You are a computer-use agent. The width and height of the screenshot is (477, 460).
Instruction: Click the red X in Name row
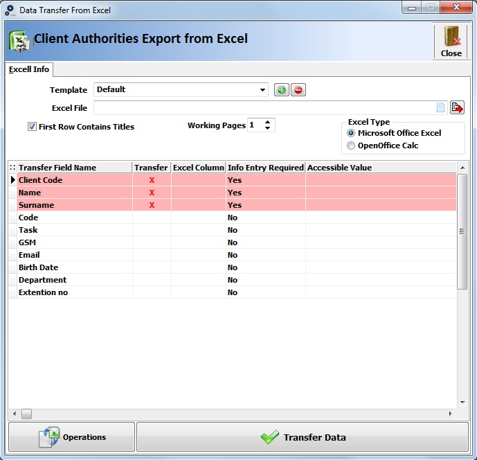point(152,193)
